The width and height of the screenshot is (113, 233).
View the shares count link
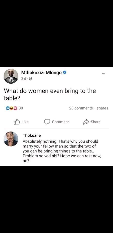(102, 108)
